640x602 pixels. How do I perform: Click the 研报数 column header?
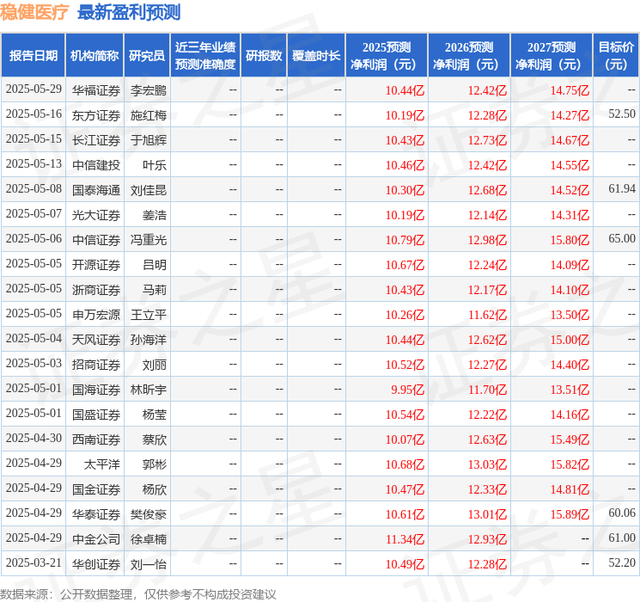(264, 56)
